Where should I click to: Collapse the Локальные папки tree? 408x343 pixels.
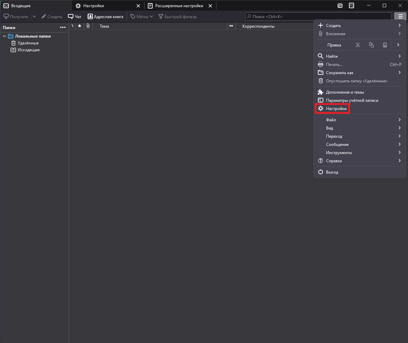point(4,36)
